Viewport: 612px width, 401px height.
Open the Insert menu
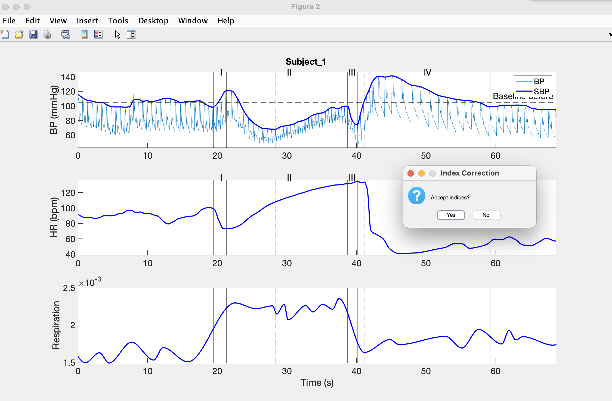click(x=87, y=21)
